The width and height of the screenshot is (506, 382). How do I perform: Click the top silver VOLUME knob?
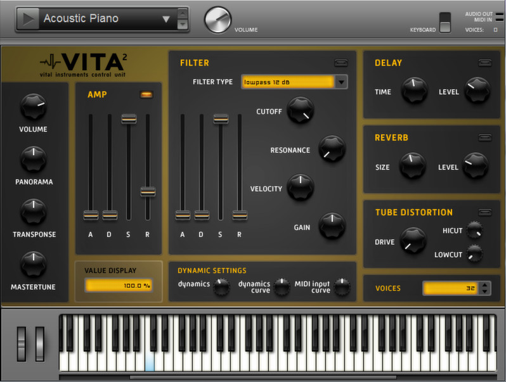[218, 20]
